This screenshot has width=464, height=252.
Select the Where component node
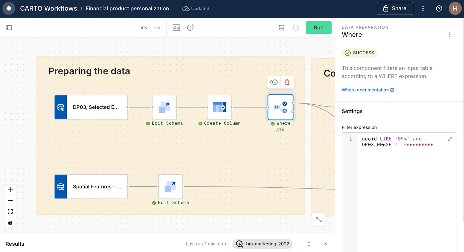(x=280, y=107)
